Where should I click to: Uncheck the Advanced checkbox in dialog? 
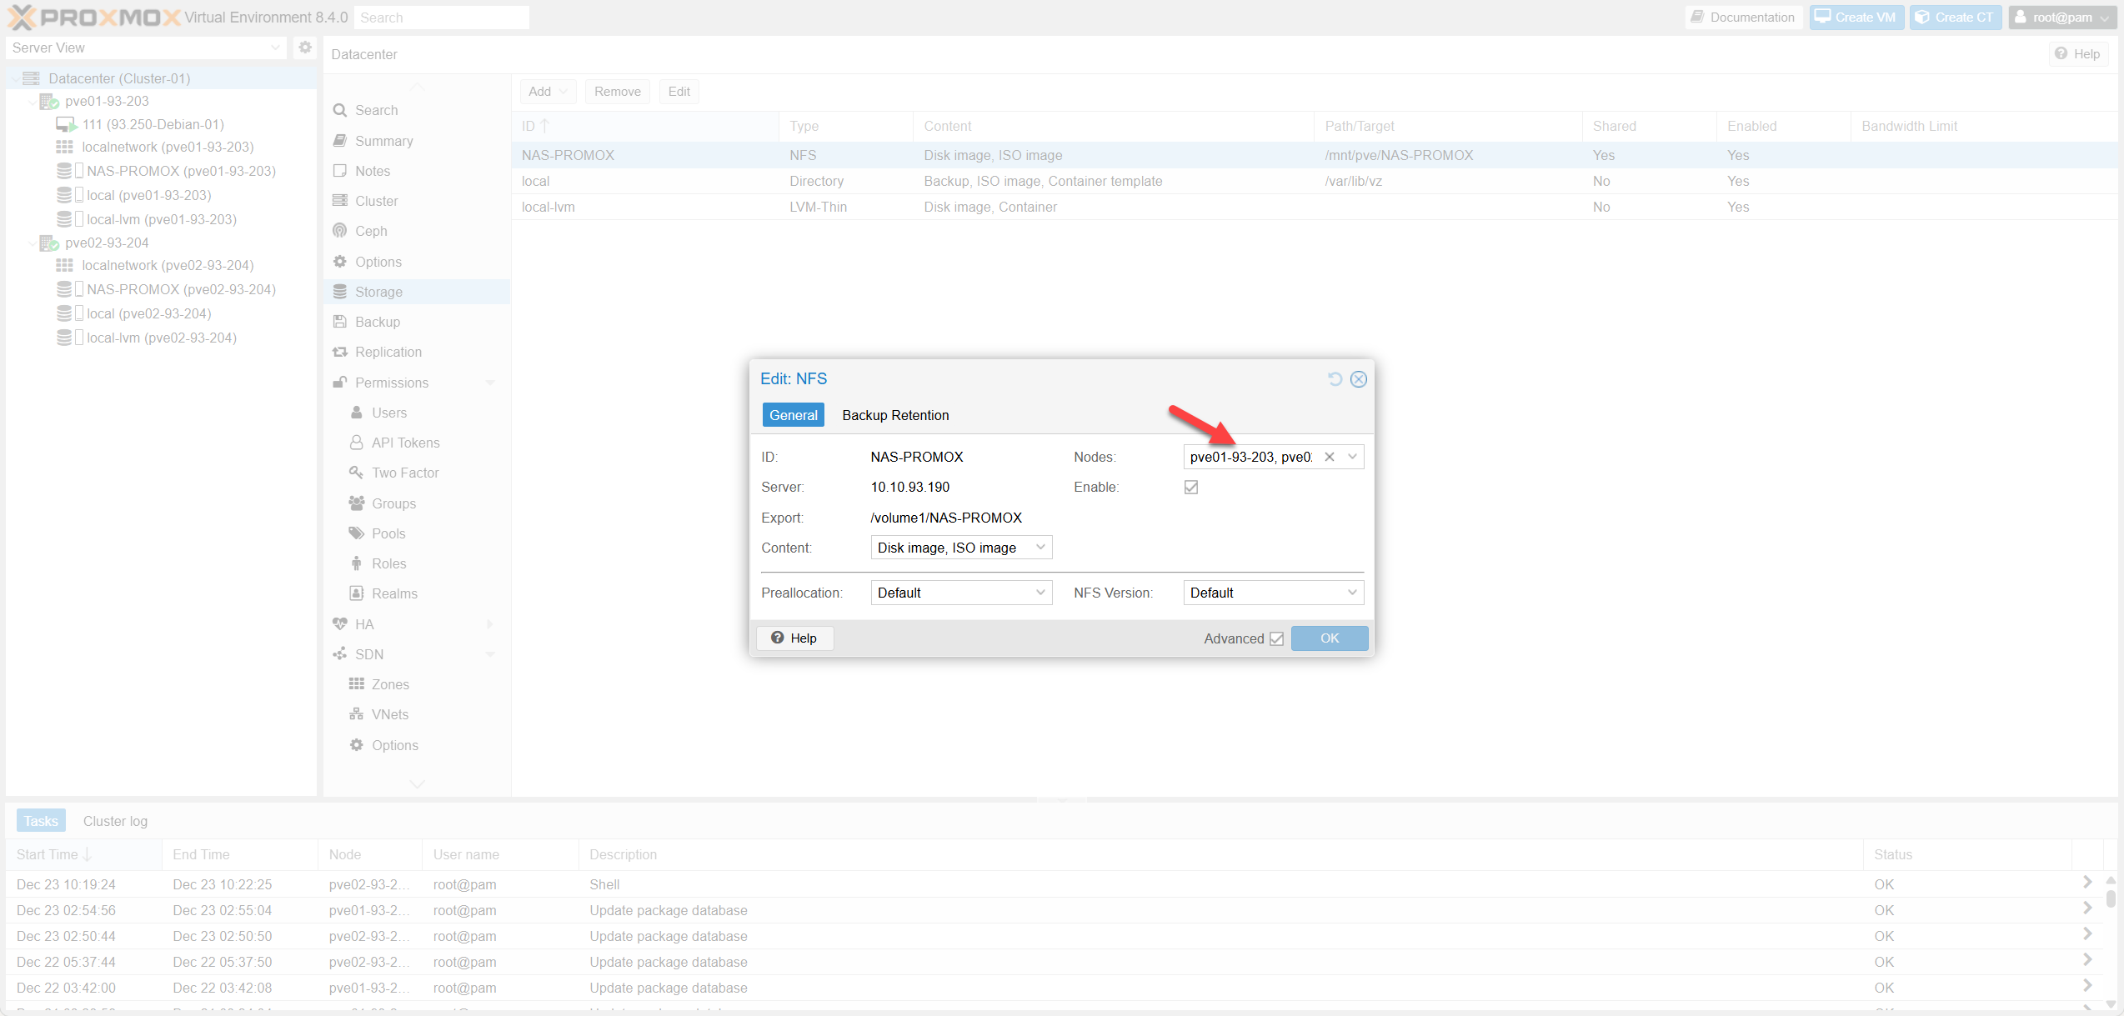[x=1276, y=638]
